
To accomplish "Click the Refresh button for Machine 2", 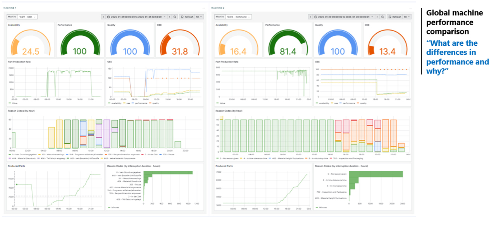I will 394,17.
